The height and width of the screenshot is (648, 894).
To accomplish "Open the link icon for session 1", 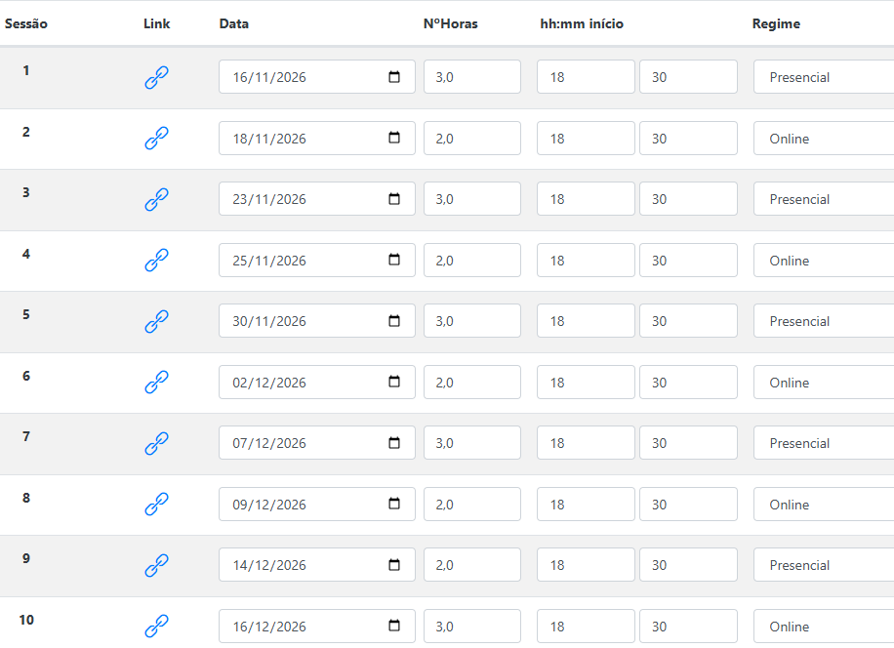I will click(156, 77).
